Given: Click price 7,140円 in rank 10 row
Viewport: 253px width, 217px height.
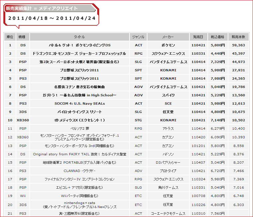Looking at the screenshot, I should [218, 120].
